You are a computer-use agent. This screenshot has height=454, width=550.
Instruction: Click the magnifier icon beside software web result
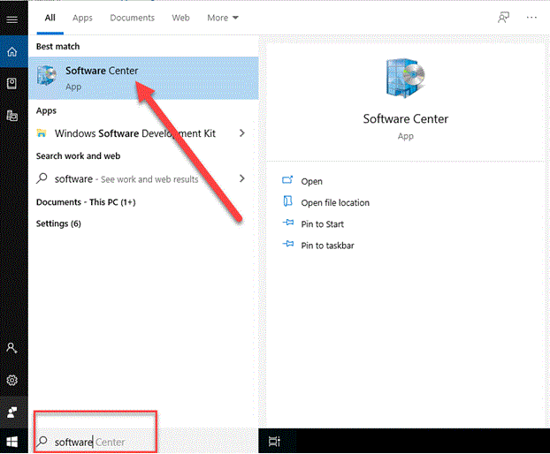click(x=42, y=178)
